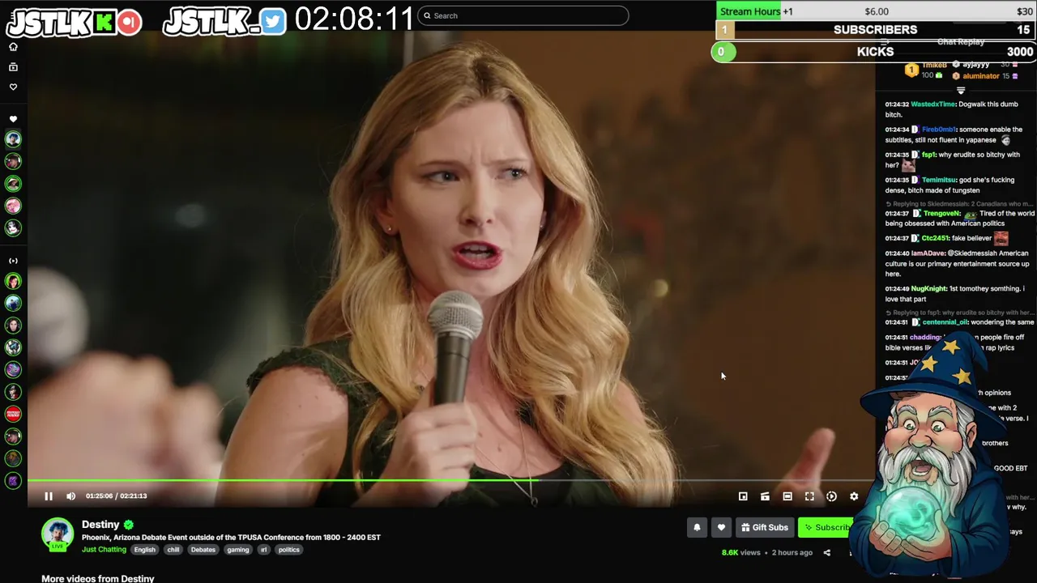The width and height of the screenshot is (1037, 583).
Task: Click live broadcast icon in sidebar
Action: click(x=13, y=261)
